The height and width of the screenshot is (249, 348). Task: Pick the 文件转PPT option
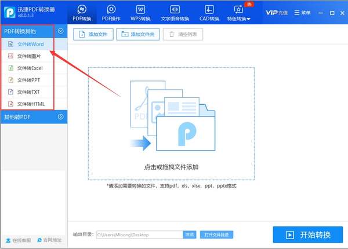(x=28, y=80)
